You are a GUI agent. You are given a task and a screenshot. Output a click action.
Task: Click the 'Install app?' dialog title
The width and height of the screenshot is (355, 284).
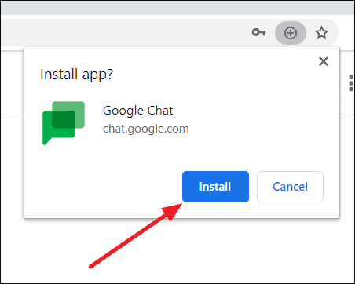pyautogui.click(x=76, y=75)
